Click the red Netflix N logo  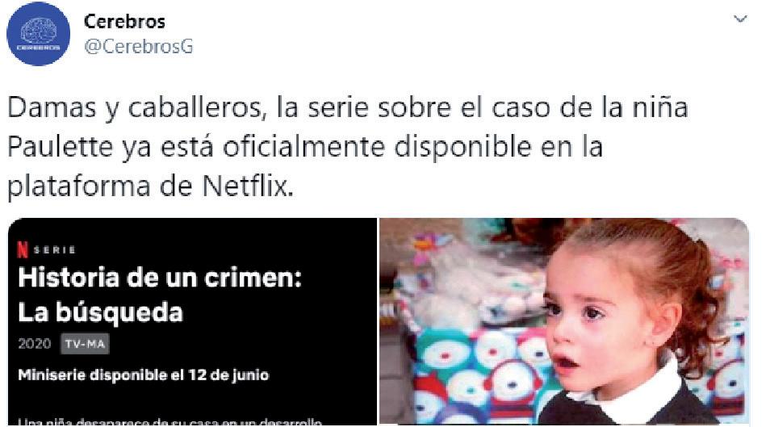pyautogui.click(x=23, y=249)
